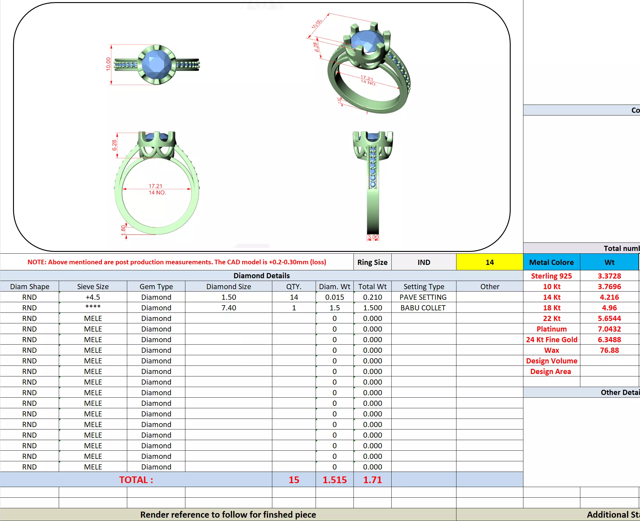Select the TOTAL quantity cell showing 15
Screen dimensions: 640x521
(x=293, y=479)
